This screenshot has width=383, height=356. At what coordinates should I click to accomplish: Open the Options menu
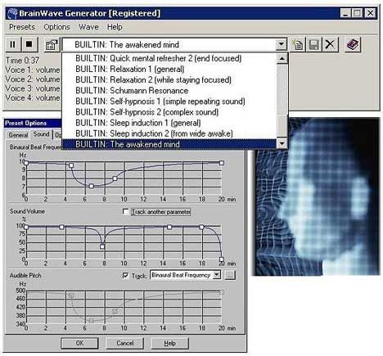point(56,27)
